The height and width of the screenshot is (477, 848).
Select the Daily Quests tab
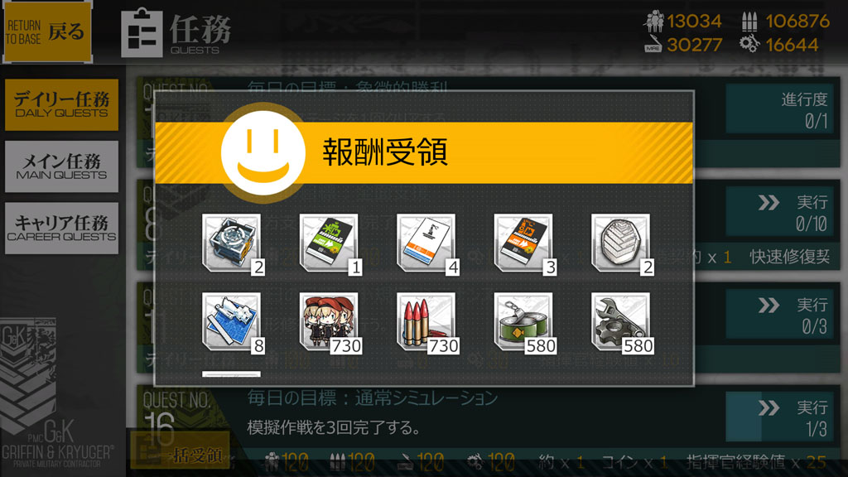pos(61,105)
